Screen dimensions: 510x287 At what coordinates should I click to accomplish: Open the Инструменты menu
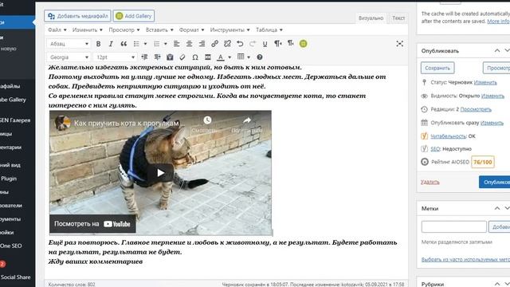[x=229, y=29]
